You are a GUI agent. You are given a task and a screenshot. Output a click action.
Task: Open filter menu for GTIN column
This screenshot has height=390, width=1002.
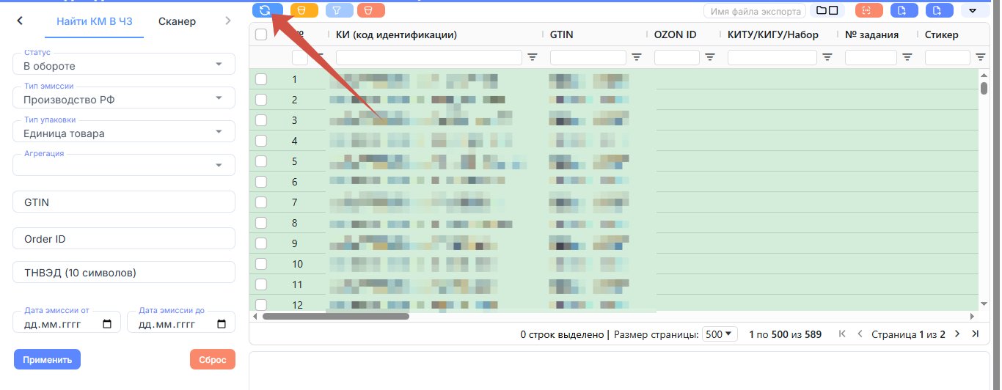tap(637, 57)
